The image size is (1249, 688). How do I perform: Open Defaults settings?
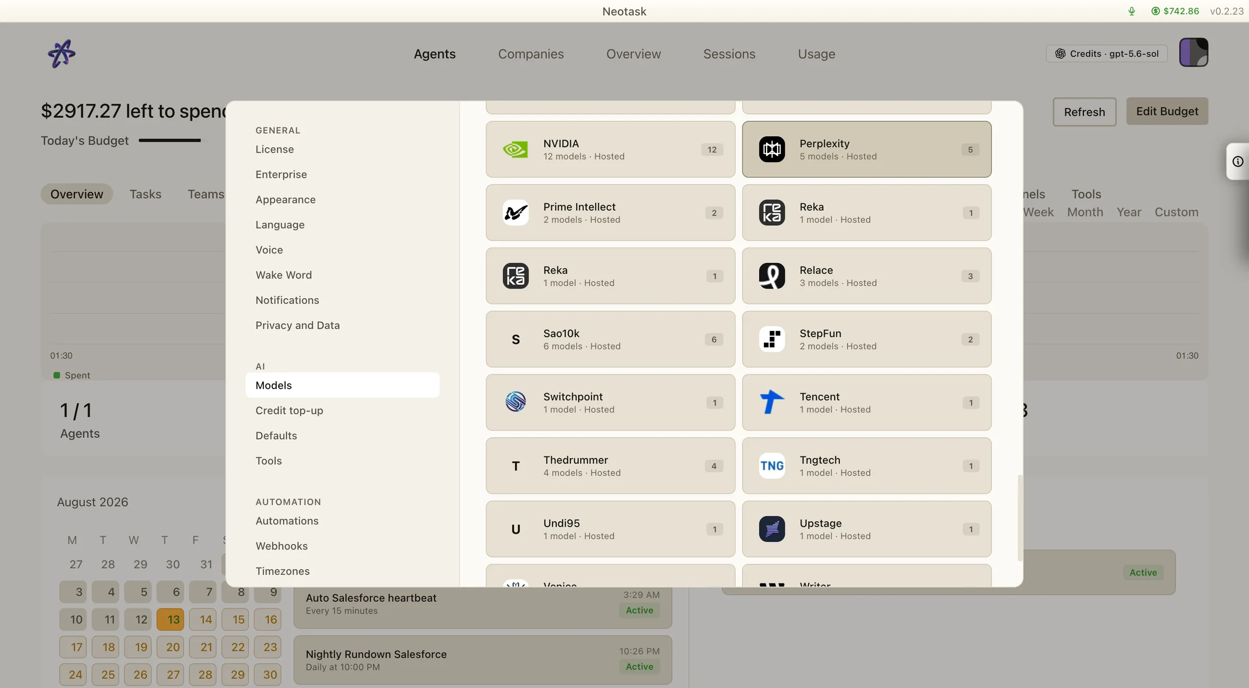pos(342,436)
